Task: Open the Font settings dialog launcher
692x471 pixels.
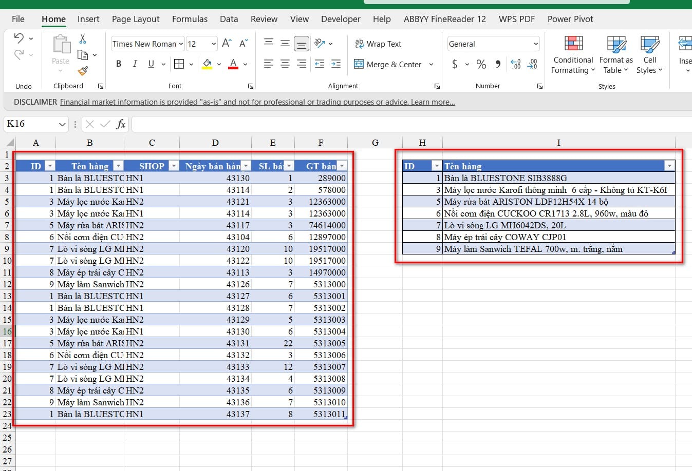Action: [251, 86]
